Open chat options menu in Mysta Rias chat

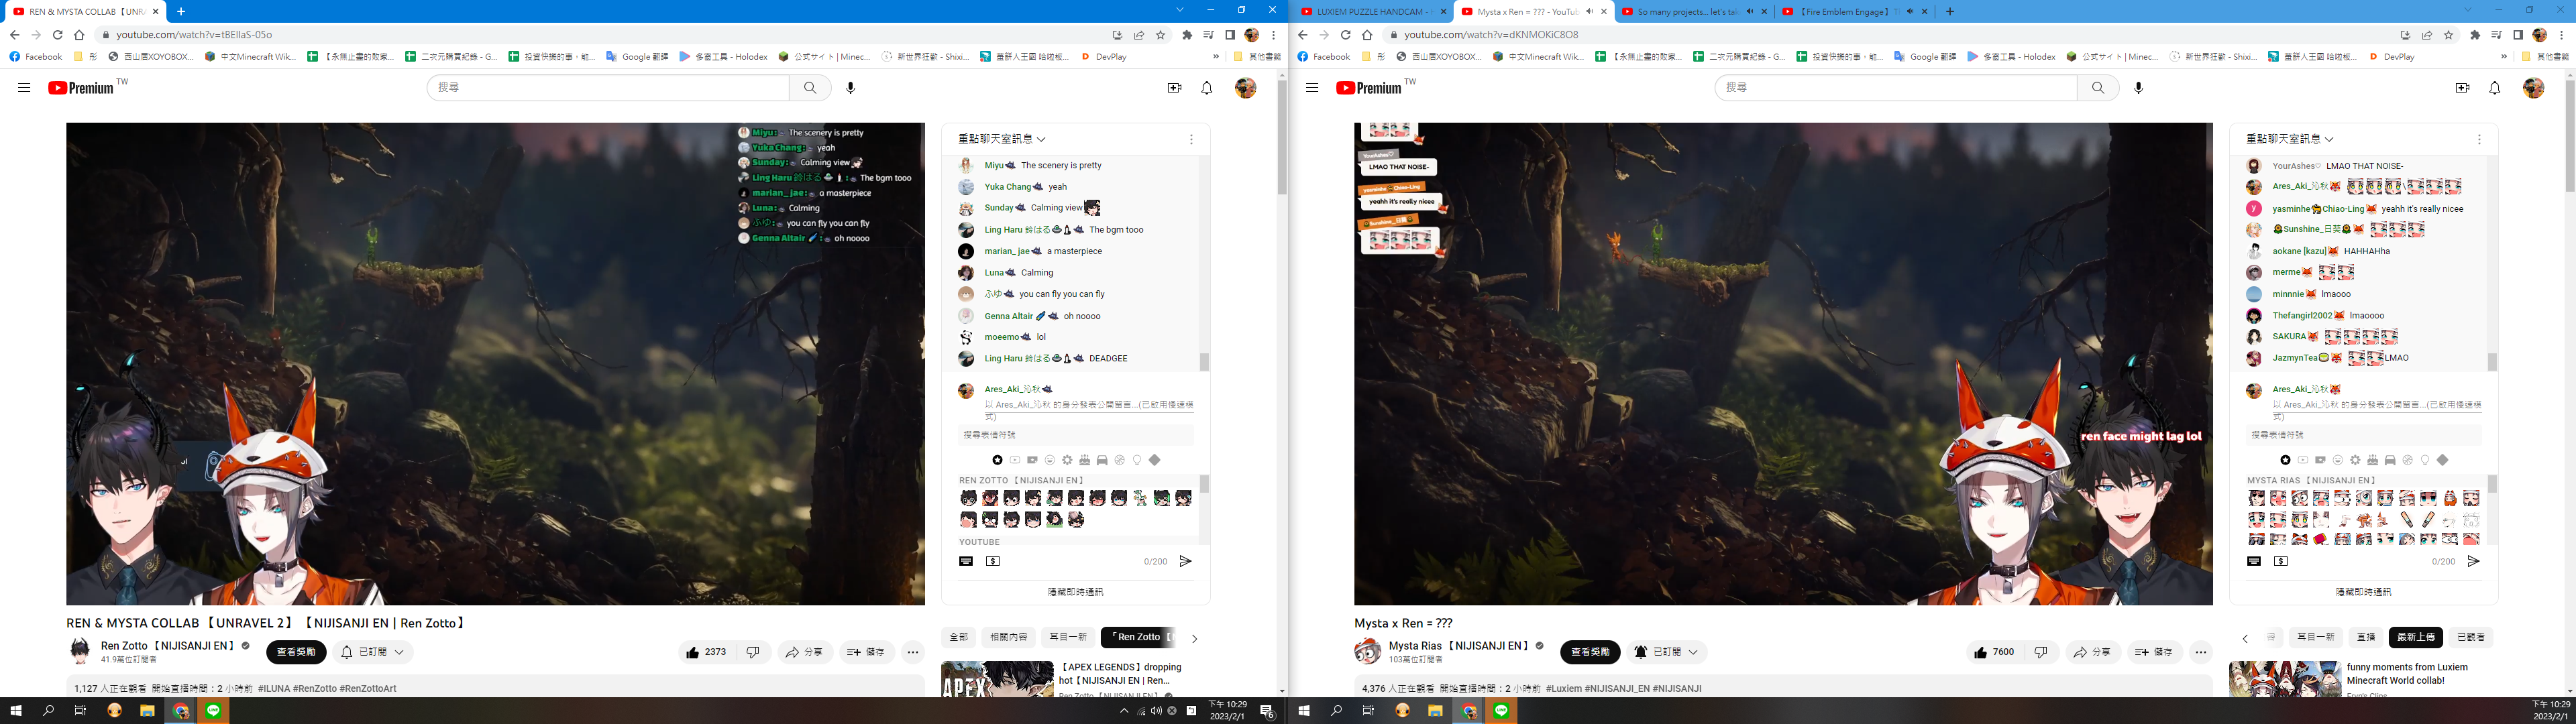2479,139
